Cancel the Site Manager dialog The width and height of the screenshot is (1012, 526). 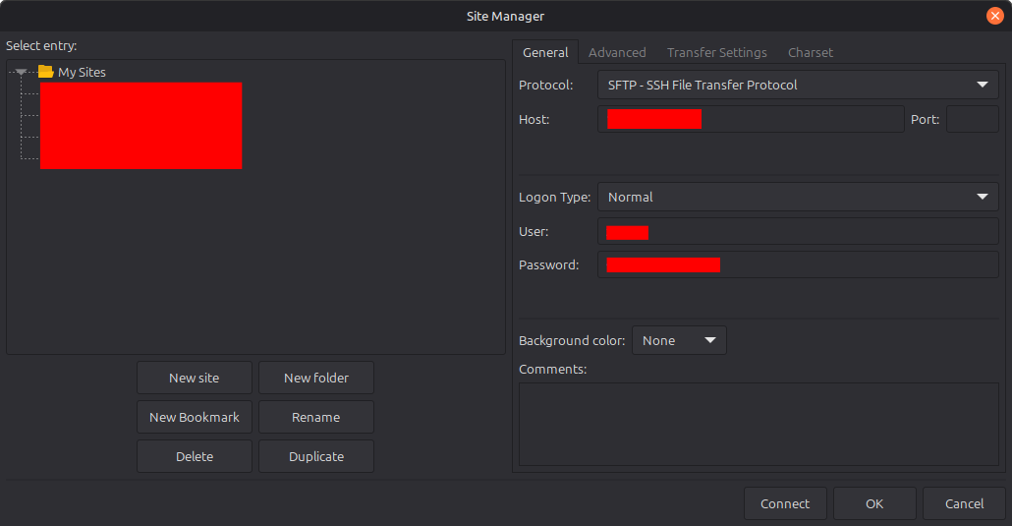pyautogui.click(x=964, y=503)
